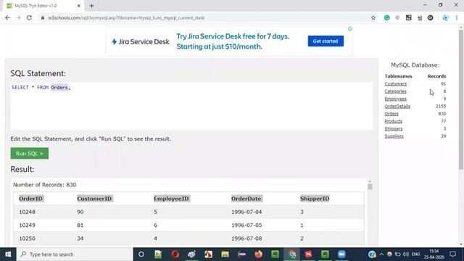
Task: Click 'Number of Records: 830' text
Action: [x=45, y=185]
